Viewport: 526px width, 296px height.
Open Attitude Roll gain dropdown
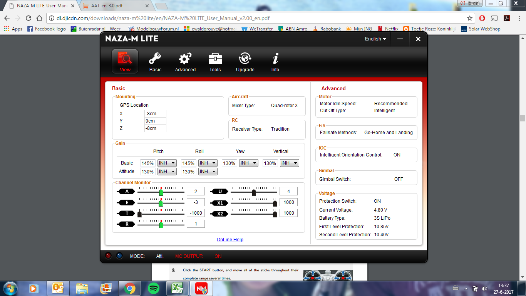208,172
